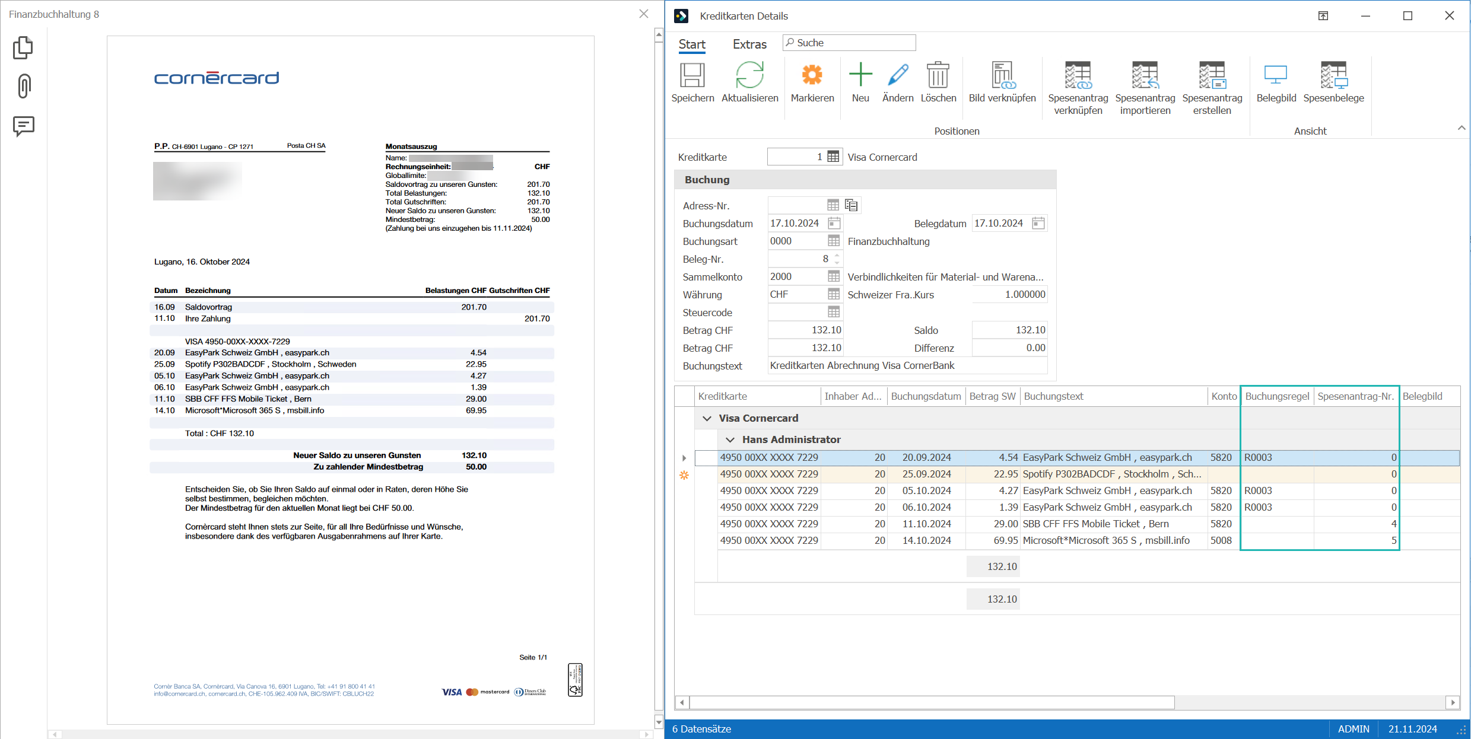Viewport: 1471px width, 739px height.
Task: Increase the Beleg-Nr. stepper value
Action: click(837, 256)
